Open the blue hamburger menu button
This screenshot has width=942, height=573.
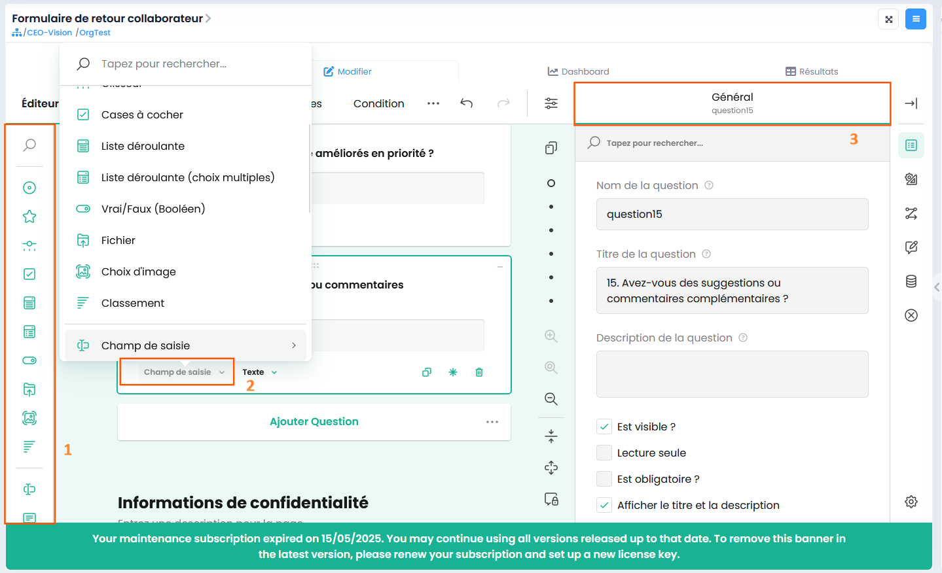pos(916,19)
